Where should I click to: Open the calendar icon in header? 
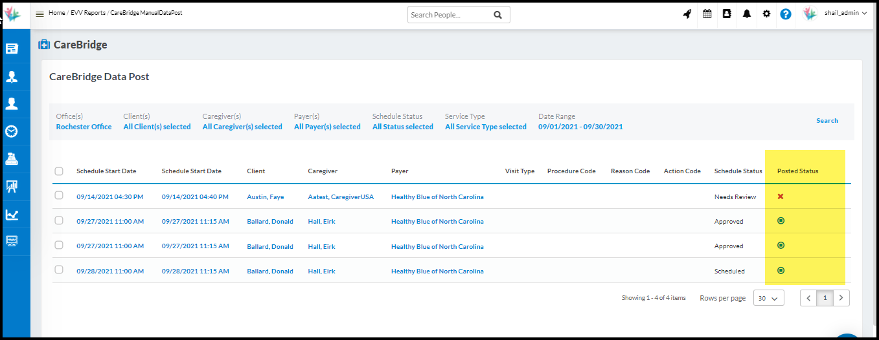pyautogui.click(x=707, y=14)
